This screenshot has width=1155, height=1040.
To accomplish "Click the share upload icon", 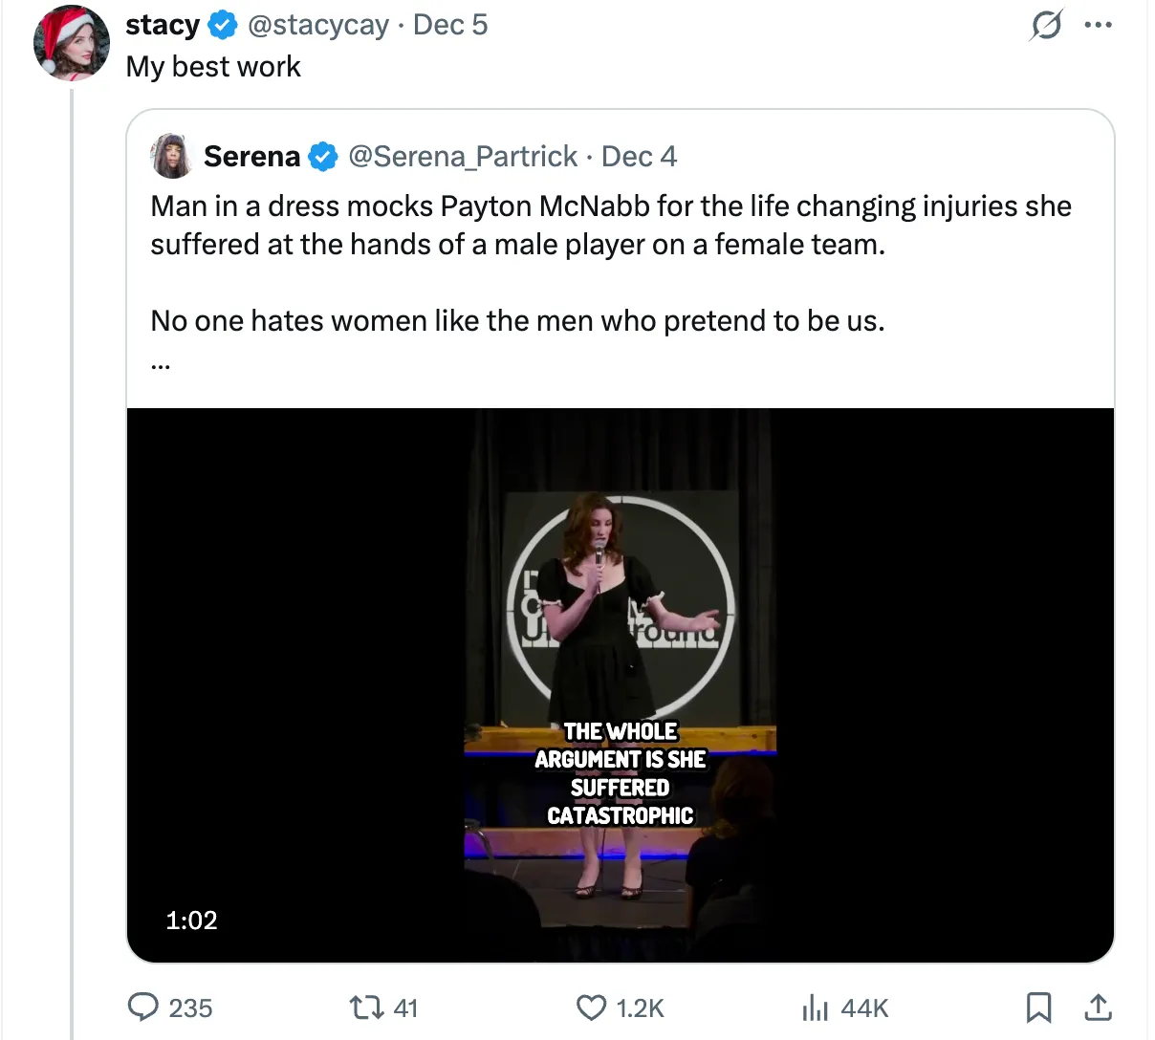I will [1099, 1007].
